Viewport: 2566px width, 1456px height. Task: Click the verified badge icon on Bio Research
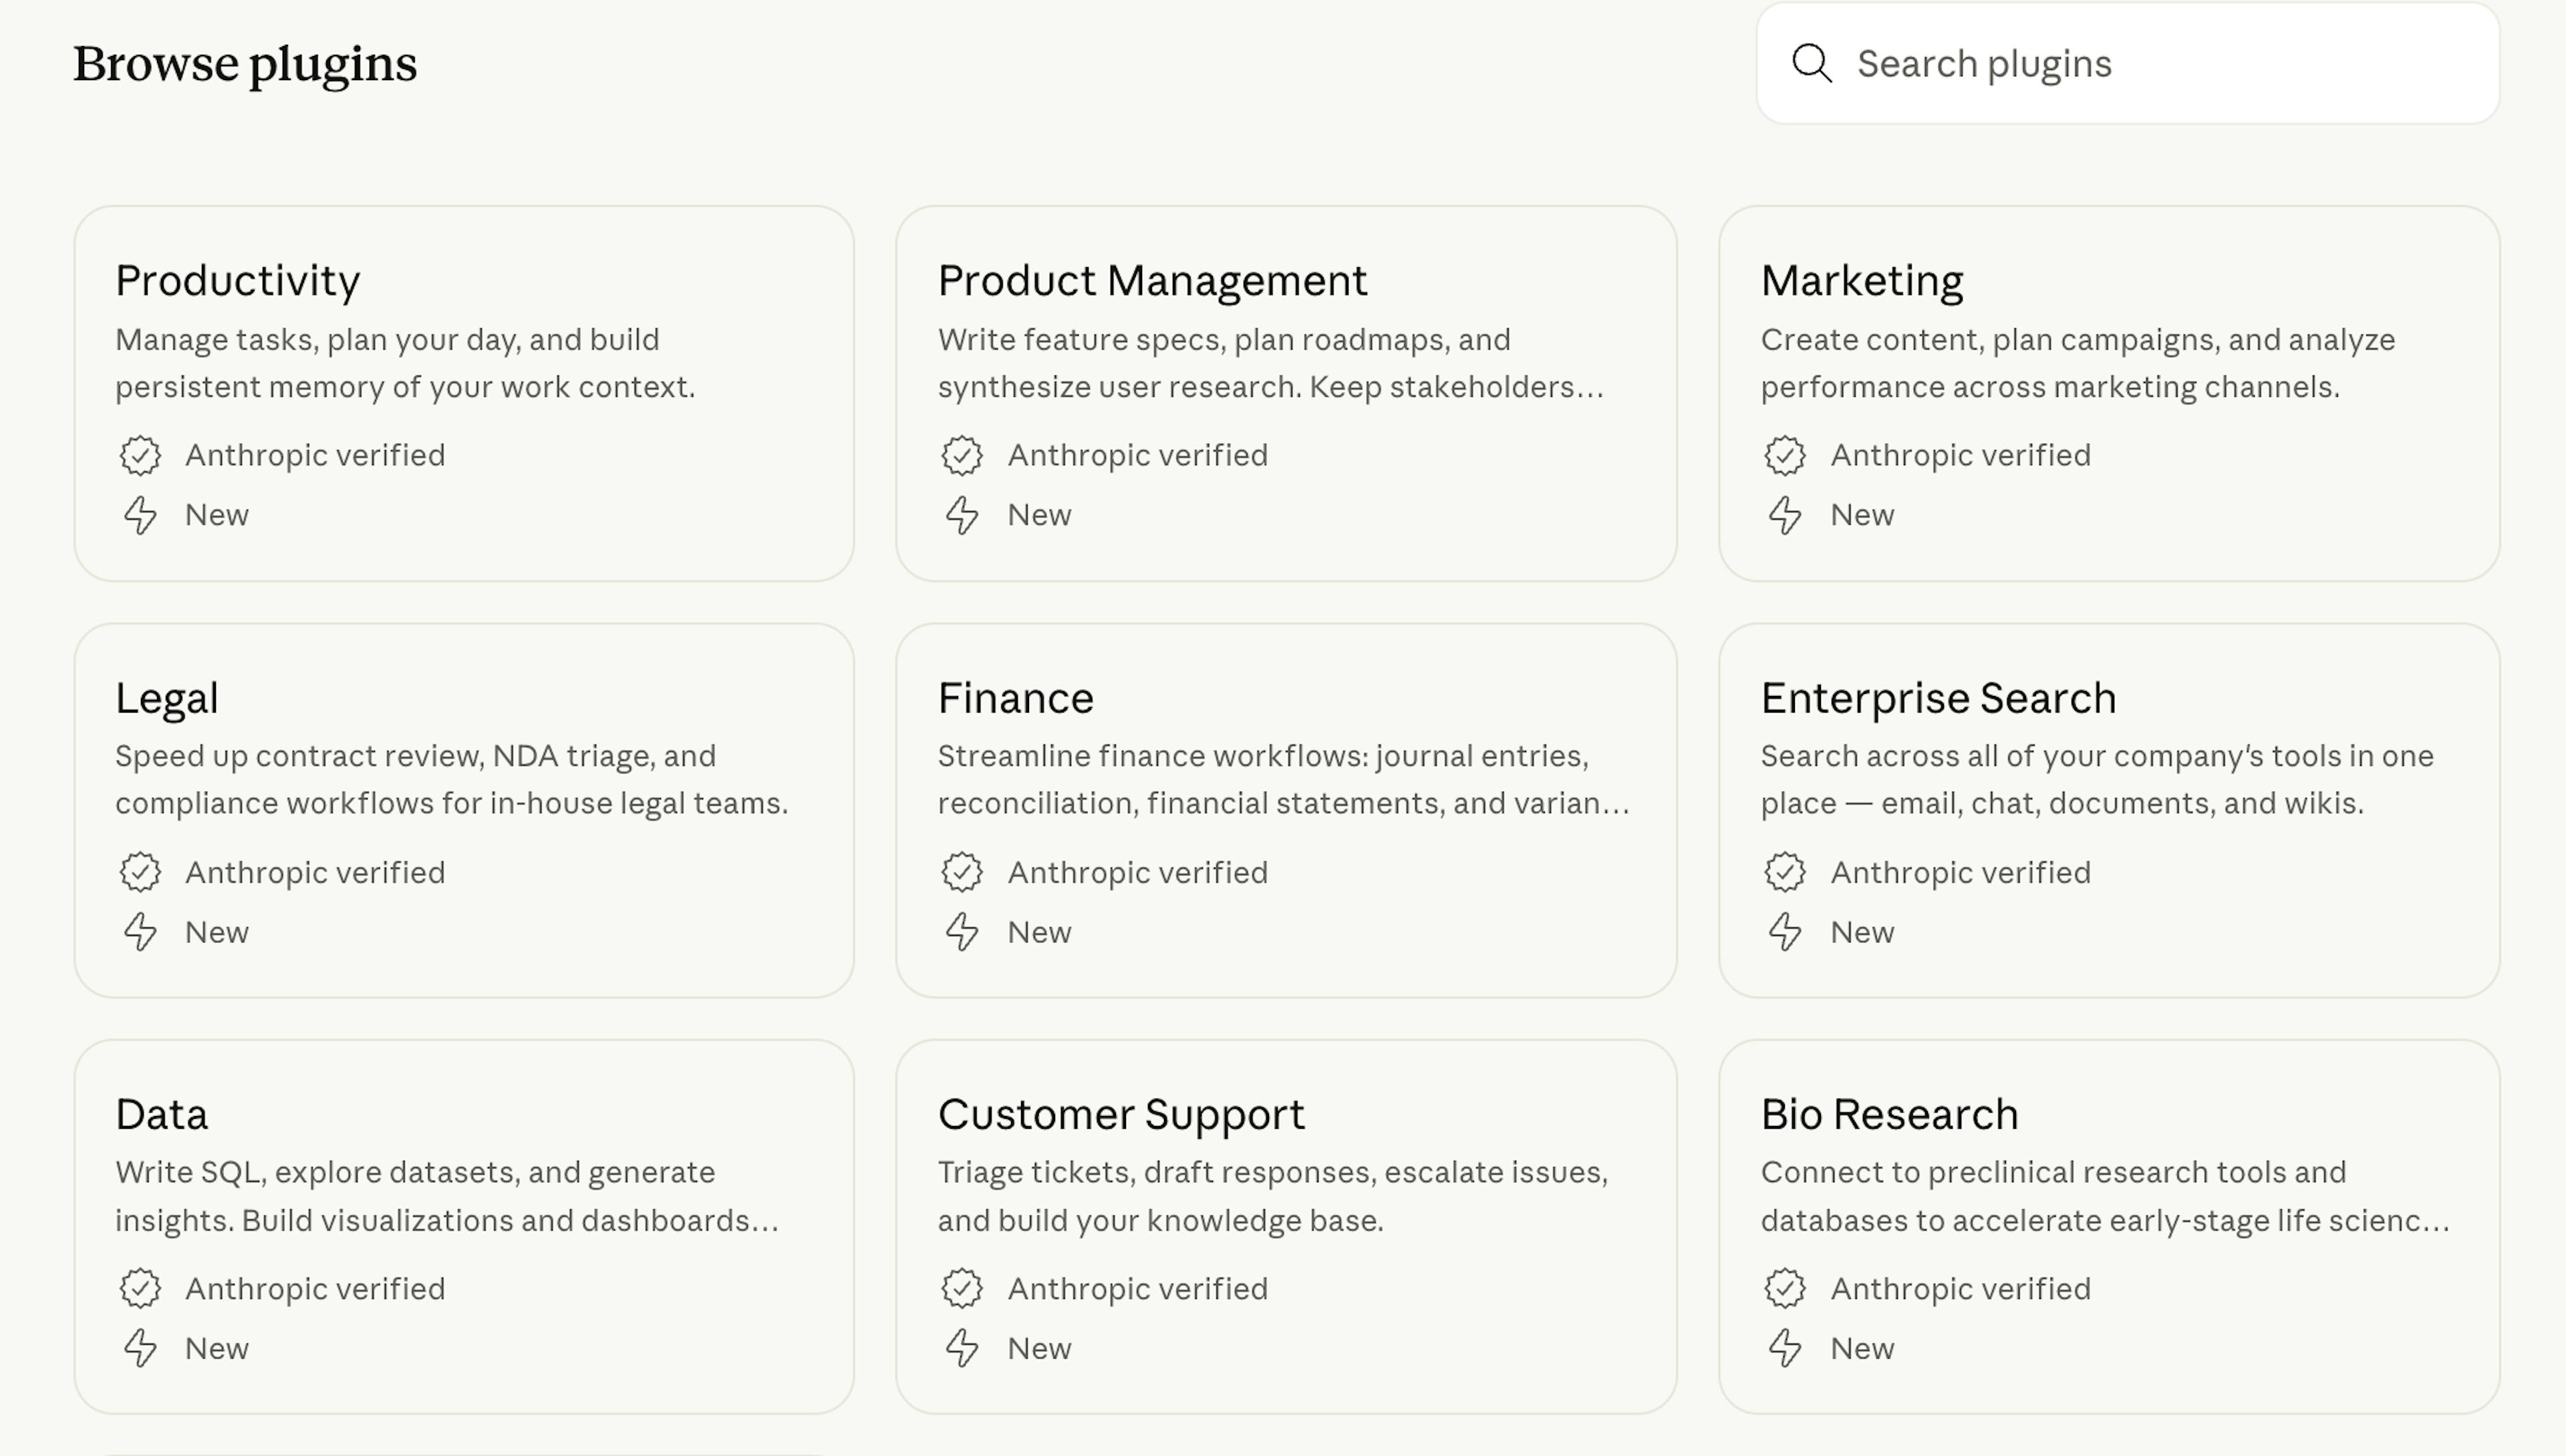click(1787, 1288)
